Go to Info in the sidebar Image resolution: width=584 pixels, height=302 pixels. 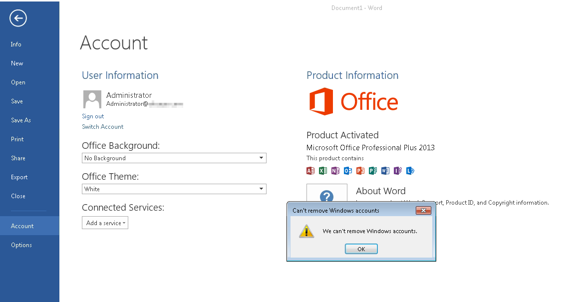click(x=16, y=44)
